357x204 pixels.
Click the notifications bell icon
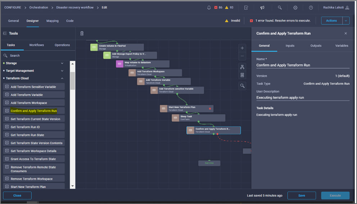pos(209,8)
